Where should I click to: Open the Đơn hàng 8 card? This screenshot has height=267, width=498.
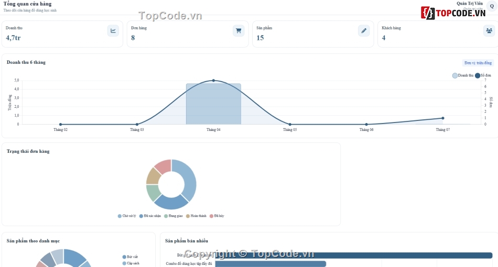pos(188,34)
